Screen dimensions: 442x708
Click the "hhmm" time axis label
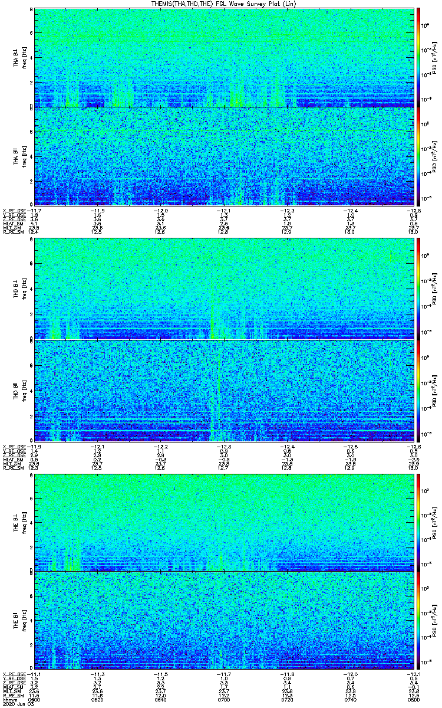click(x=9, y=699)
